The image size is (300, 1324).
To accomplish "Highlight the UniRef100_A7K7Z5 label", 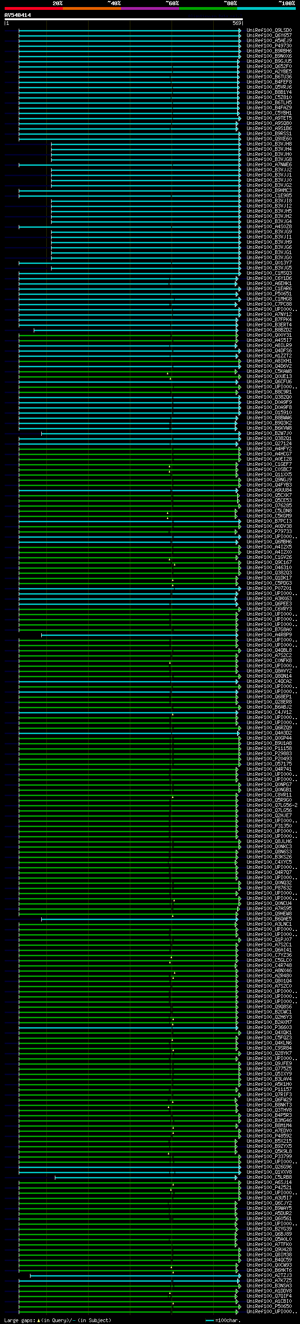I will click(x=269, y=1280).
